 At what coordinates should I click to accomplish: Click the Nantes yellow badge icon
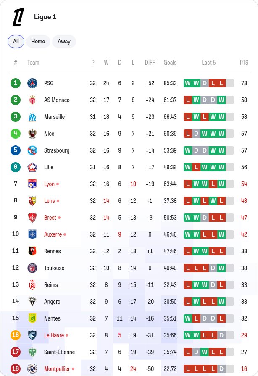32,318
